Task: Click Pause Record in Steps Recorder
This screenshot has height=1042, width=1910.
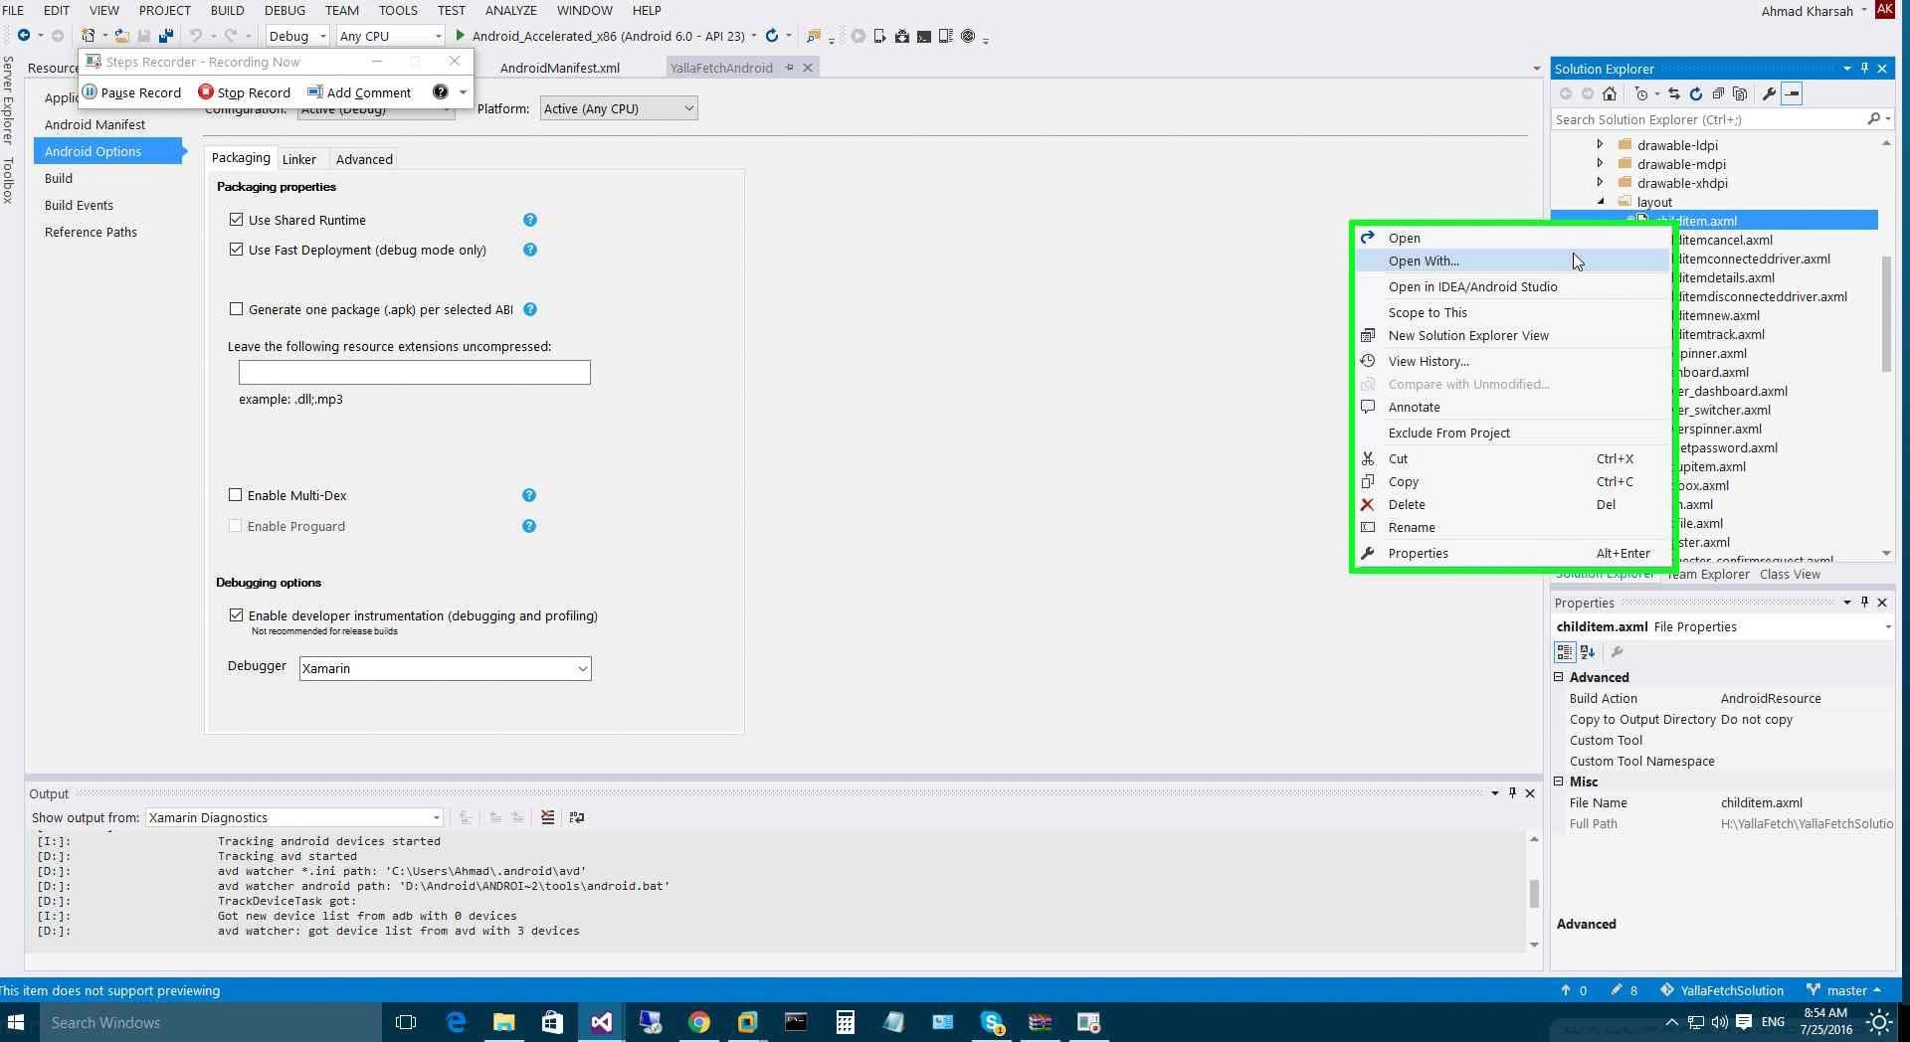Action: coord(131,91)
